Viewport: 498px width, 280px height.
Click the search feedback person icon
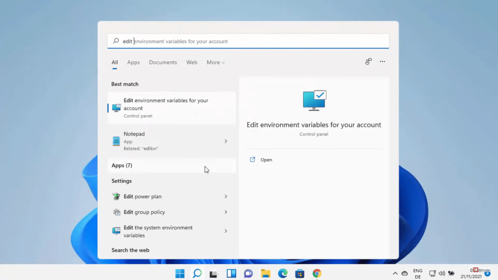[368, 61]
